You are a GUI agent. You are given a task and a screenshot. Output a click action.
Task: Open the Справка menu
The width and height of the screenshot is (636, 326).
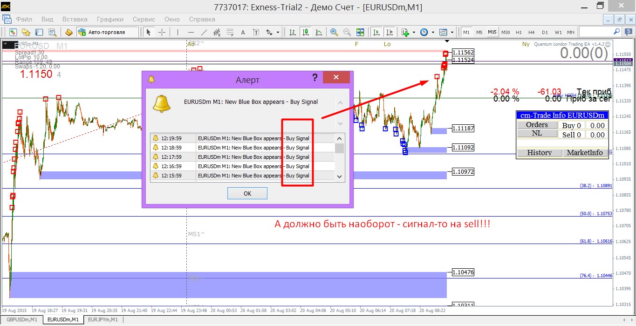(x=202, y=19)
